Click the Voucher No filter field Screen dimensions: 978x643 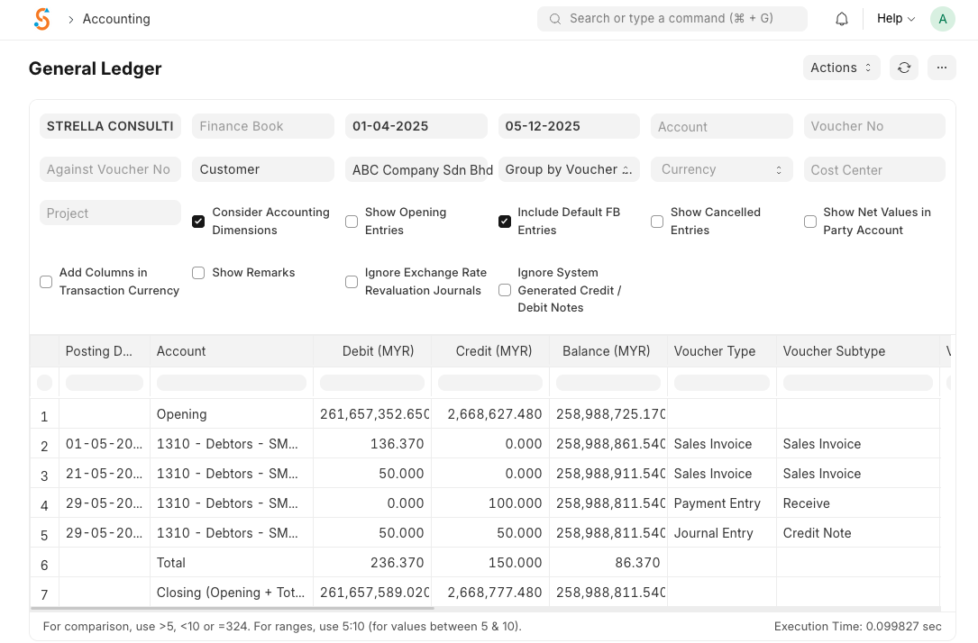pyautogui.click(x=873, y=126)
